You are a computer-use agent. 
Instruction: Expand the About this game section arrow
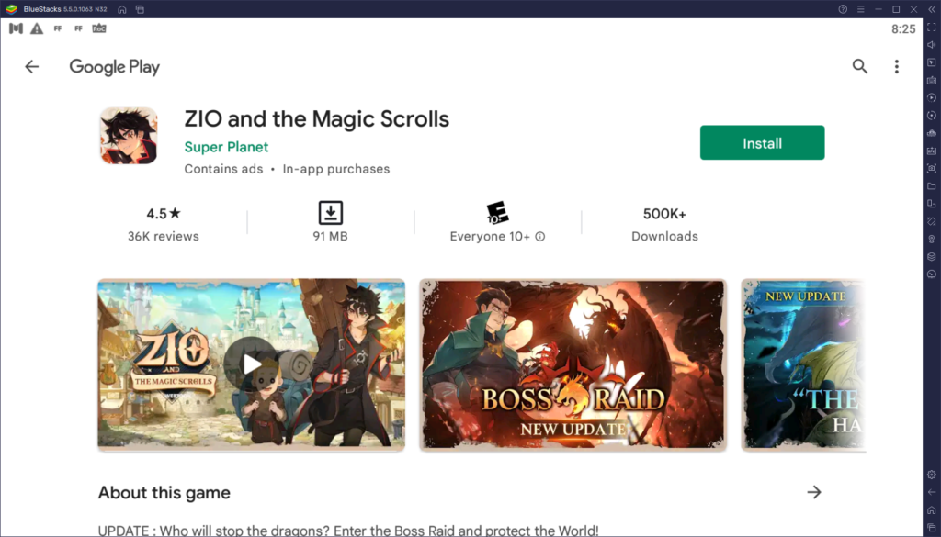(814, 492)
